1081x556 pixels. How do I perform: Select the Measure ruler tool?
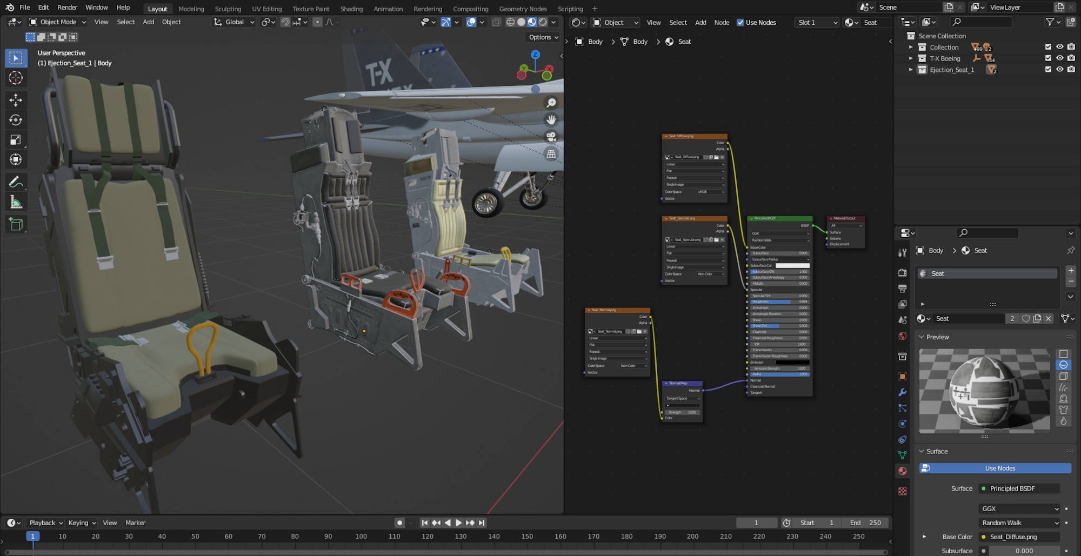click(16, 203)
